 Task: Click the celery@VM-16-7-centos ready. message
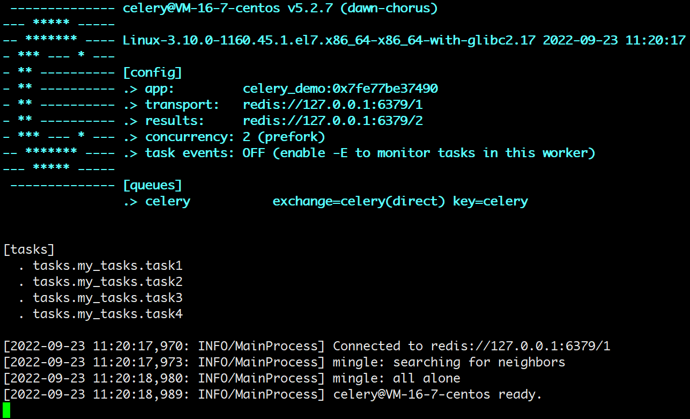coord(437,394)
